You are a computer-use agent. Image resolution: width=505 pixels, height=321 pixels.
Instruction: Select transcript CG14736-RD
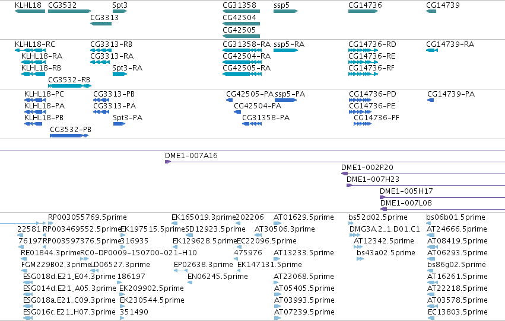(x=363, y=50)
